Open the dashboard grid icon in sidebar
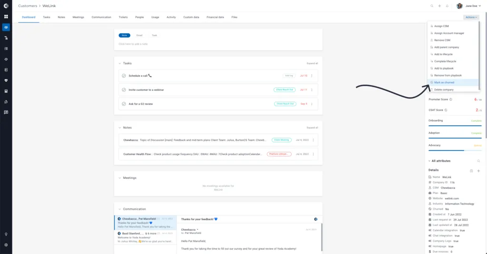Viewport: 487px width, 254px height. click(6, 17)
